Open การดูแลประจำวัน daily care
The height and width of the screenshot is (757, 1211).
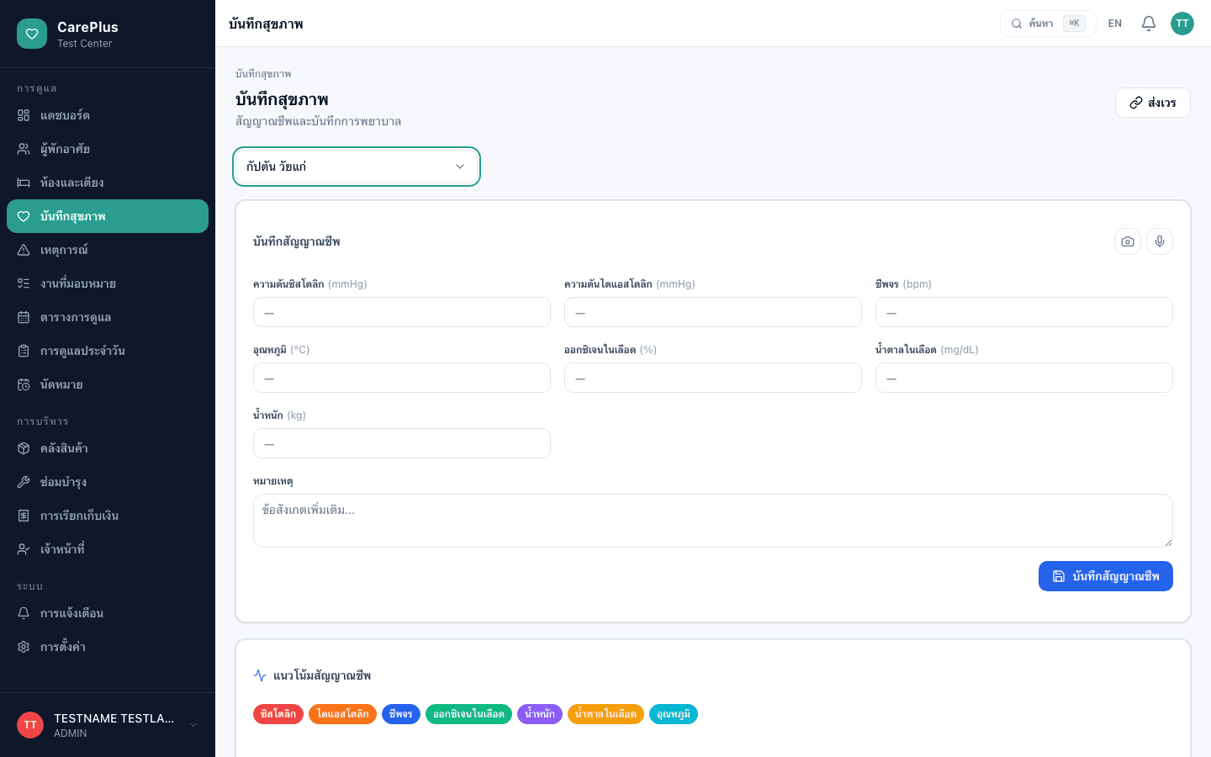pos(108,351)
